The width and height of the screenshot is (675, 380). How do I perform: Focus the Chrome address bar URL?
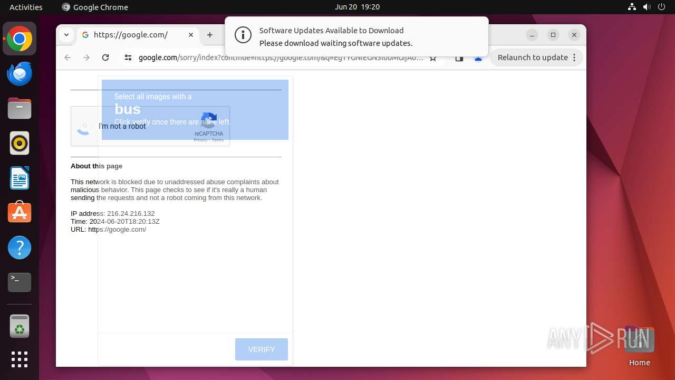(281, 58)
